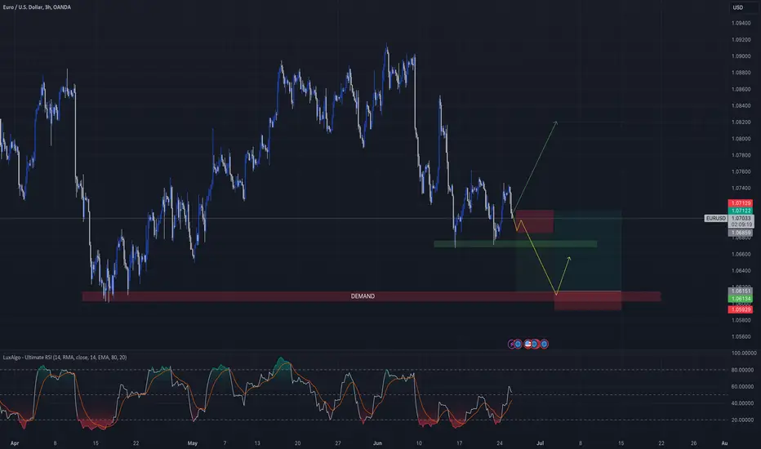761x449 pixels.
Task: Click the 20.00000 RSI scale value
Action: click(x=743, y=420)
